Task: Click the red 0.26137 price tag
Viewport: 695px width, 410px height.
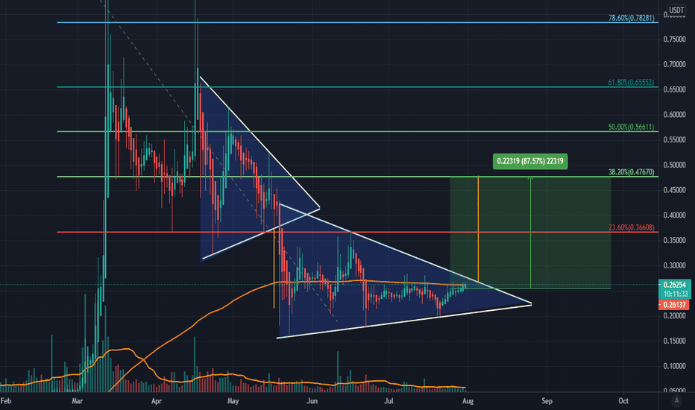Action: click(675, 304)
